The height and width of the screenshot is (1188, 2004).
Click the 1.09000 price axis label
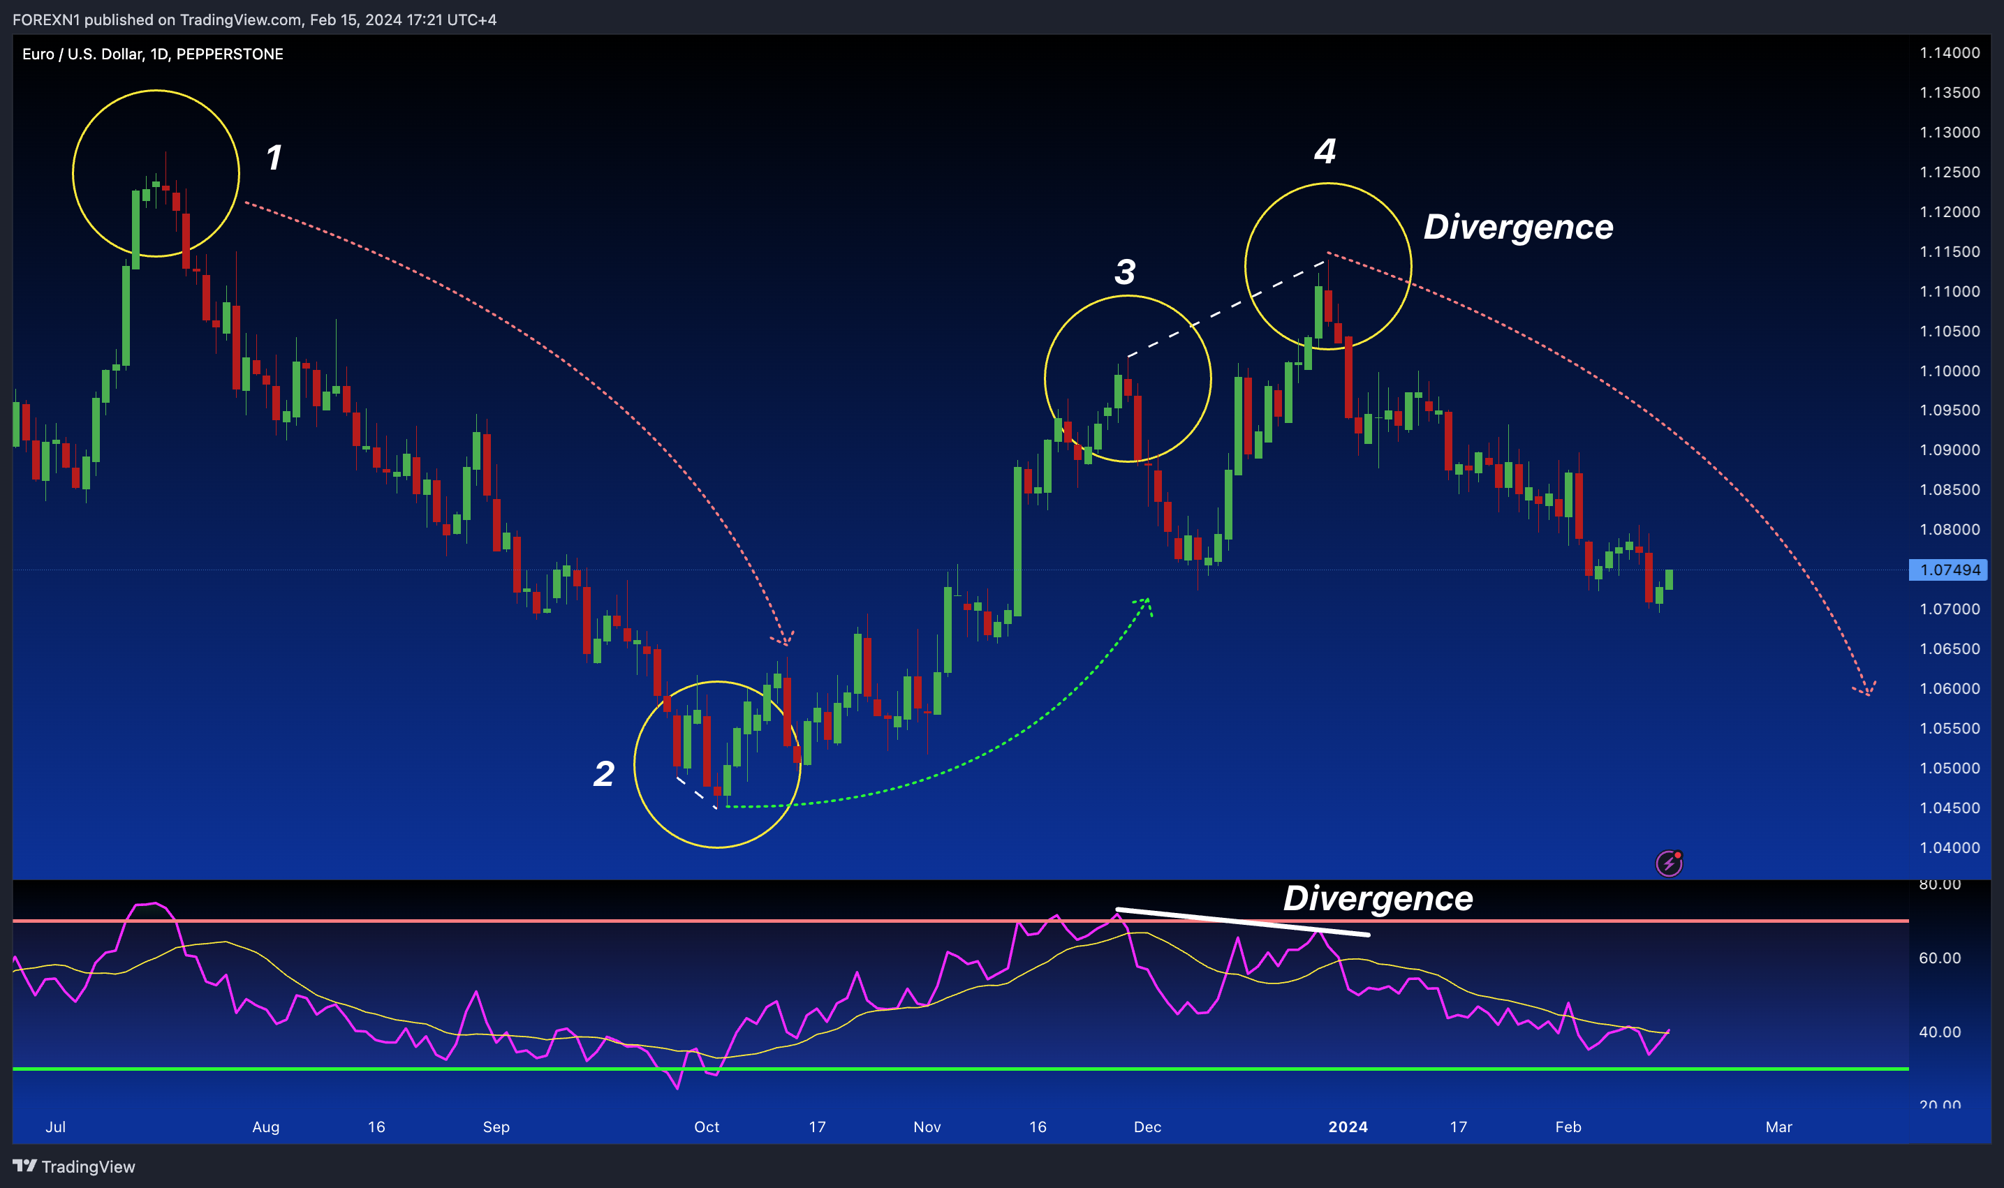pyautogui.click(x=1950, y=450)
